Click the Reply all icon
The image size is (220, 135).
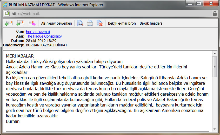coord(20,23)
